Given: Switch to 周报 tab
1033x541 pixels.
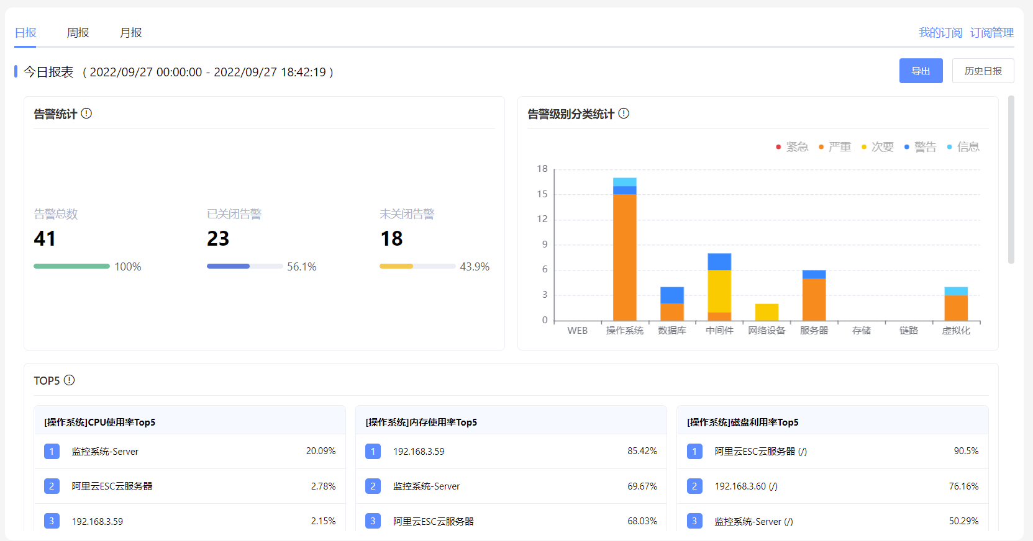Looking at the screenshot, I should point(78,33).
